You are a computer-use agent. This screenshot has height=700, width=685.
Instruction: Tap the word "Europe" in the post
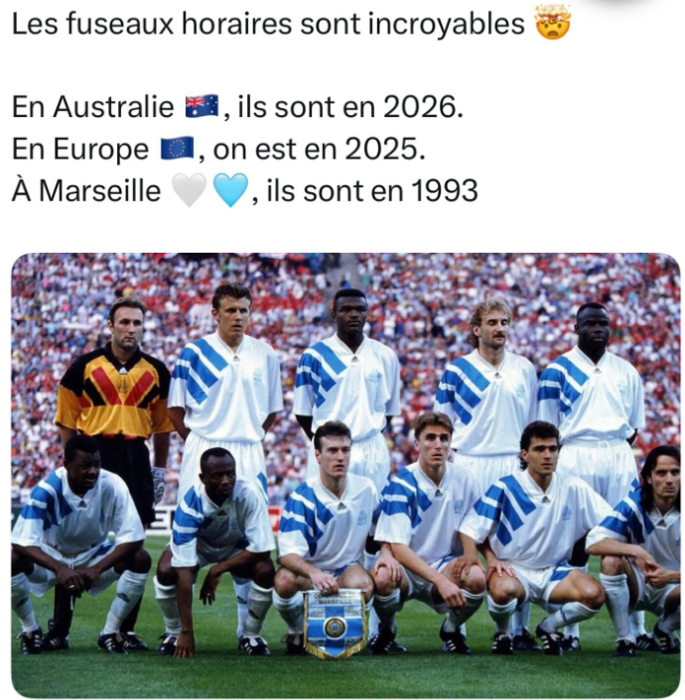[101, 149]
